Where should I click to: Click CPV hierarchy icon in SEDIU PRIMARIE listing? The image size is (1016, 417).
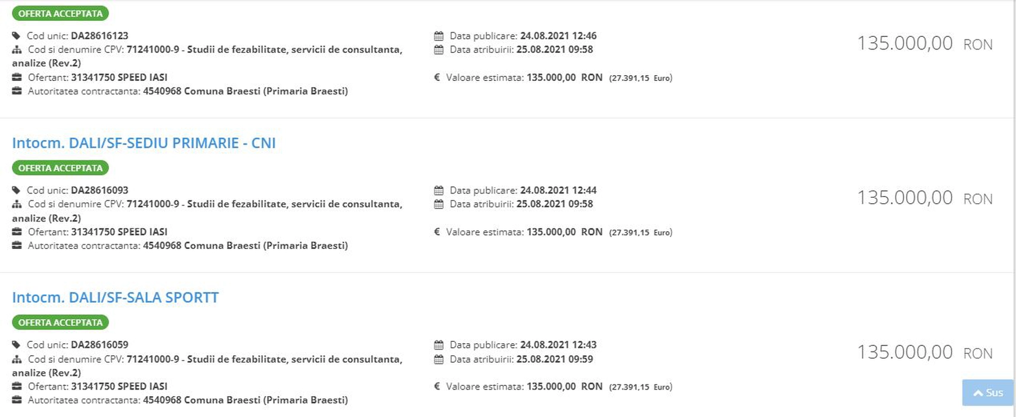17,204
